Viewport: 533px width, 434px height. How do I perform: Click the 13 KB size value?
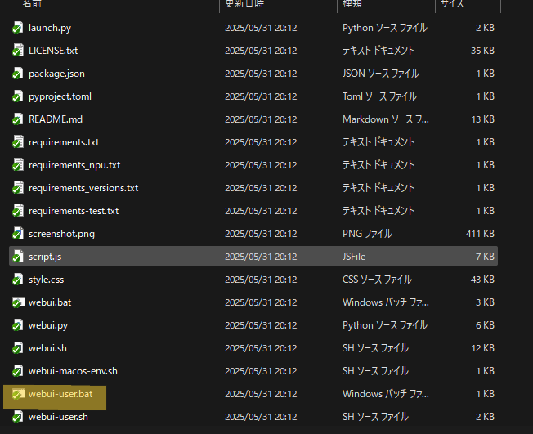click(x=482, y=119)
